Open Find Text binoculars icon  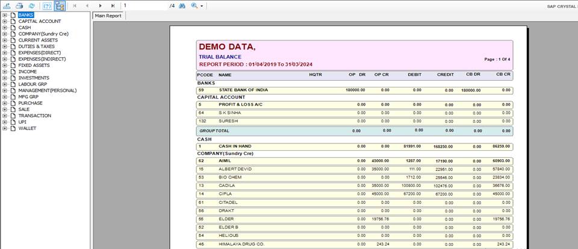[x=182, y=5]
